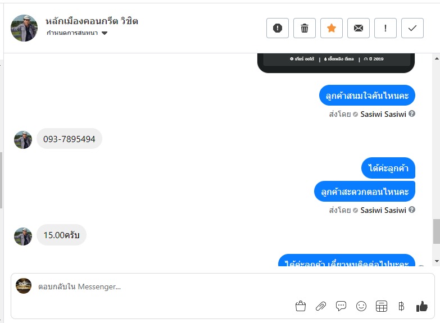Open customer name หลักเมืองคอนกรีต วิชิต profile
The height and width of the screenshot is (323, 440).
pos(92,21)
